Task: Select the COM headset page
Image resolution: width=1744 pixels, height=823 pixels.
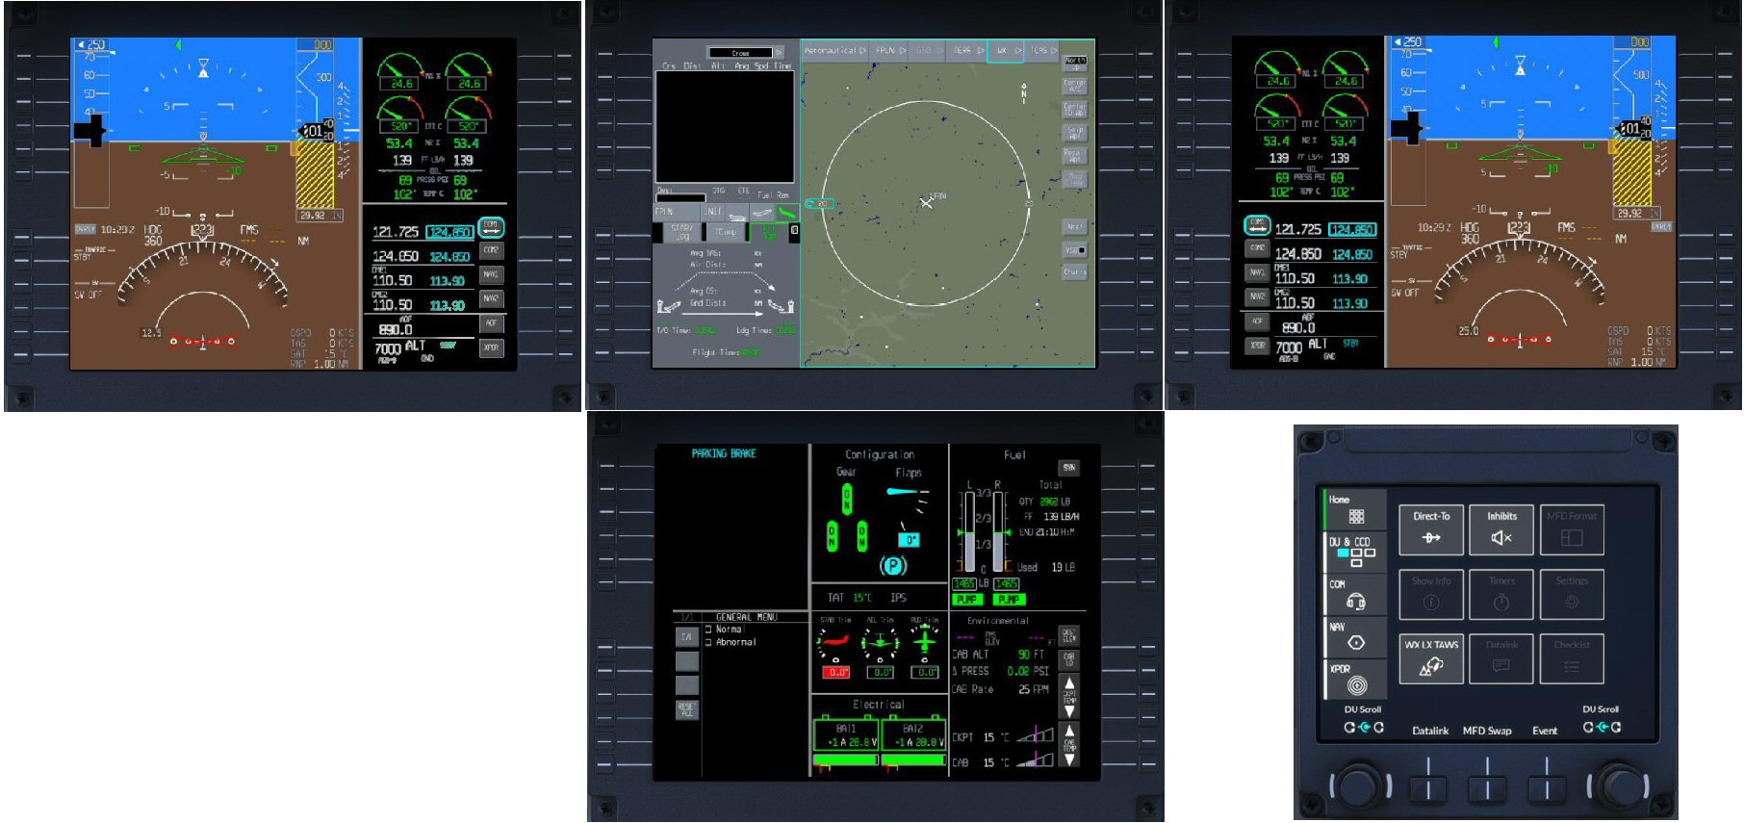Action: [1355, 596]
